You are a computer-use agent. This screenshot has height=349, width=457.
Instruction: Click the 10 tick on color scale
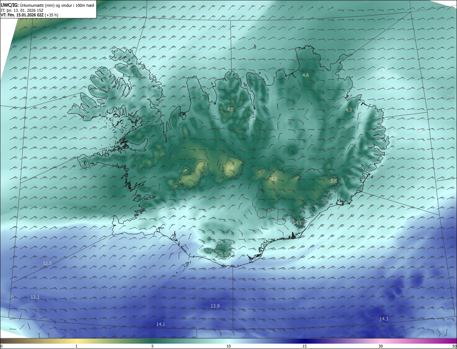pos(228,346)
